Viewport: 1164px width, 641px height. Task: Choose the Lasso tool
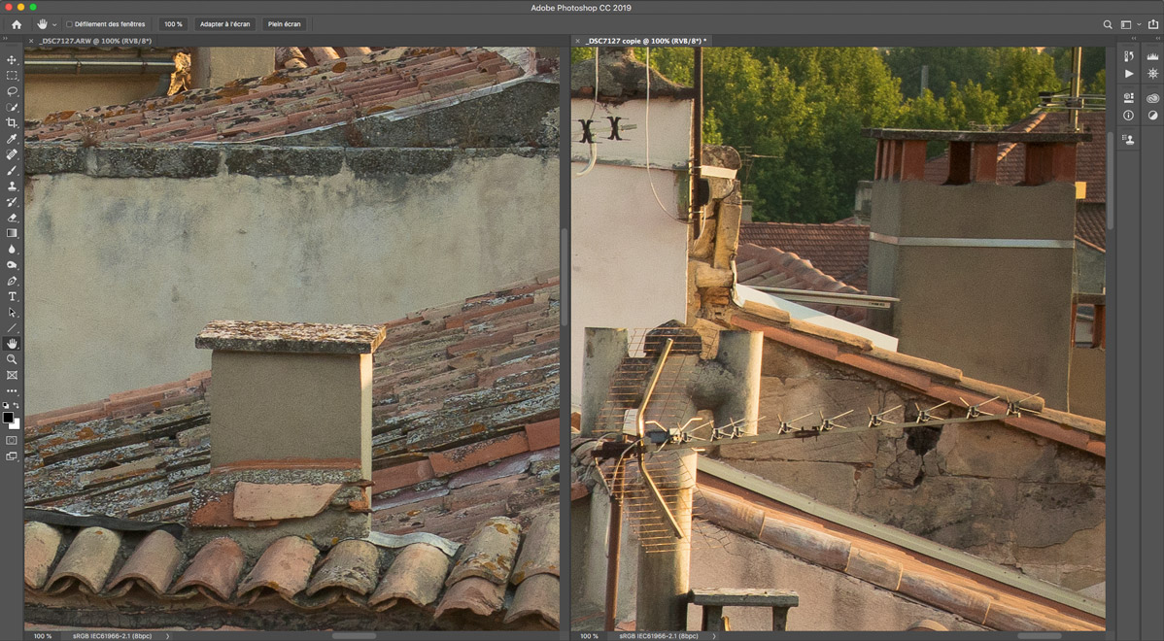[13, 91]
